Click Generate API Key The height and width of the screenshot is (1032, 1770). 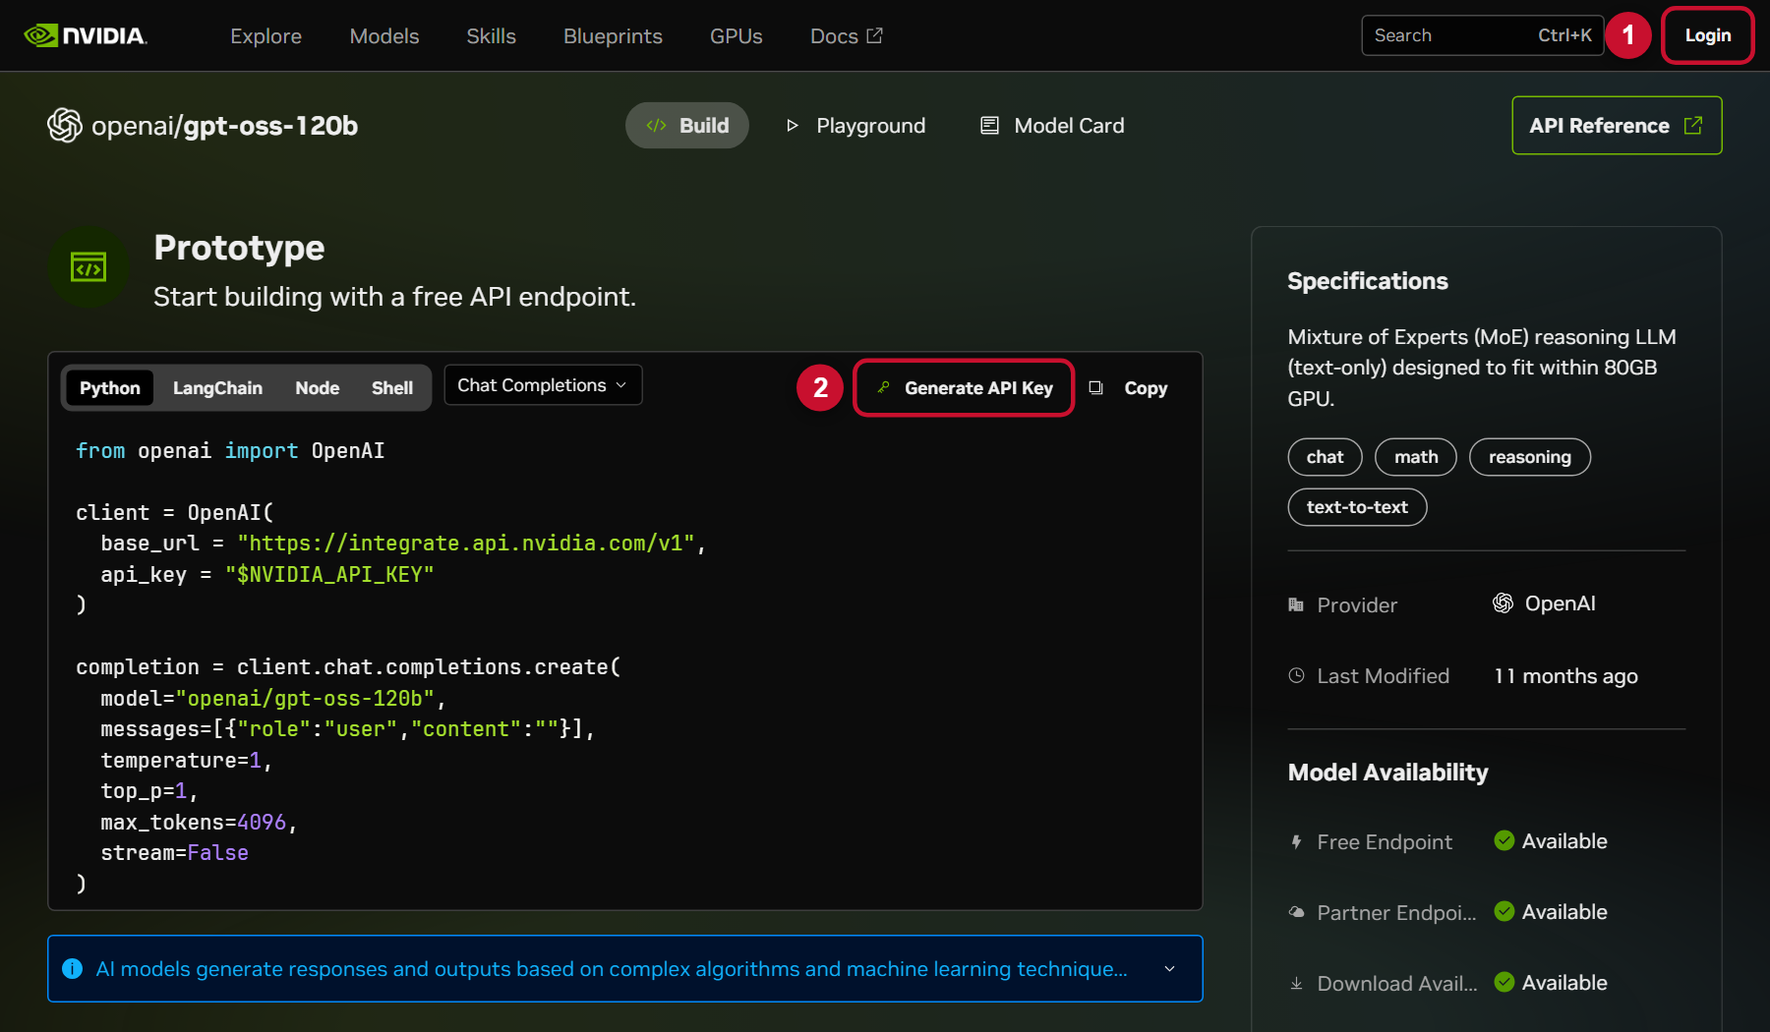(x=964, y=388)
